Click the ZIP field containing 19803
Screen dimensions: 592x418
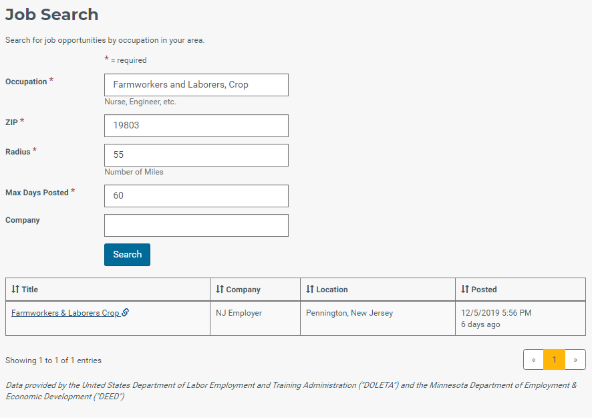(x=196, y=126)
